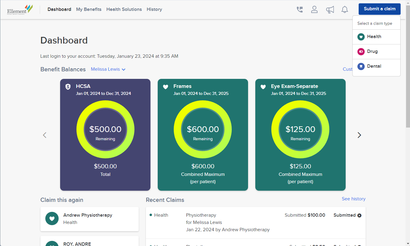
Task: Open the Health Solutions menu
Action: 124,9
